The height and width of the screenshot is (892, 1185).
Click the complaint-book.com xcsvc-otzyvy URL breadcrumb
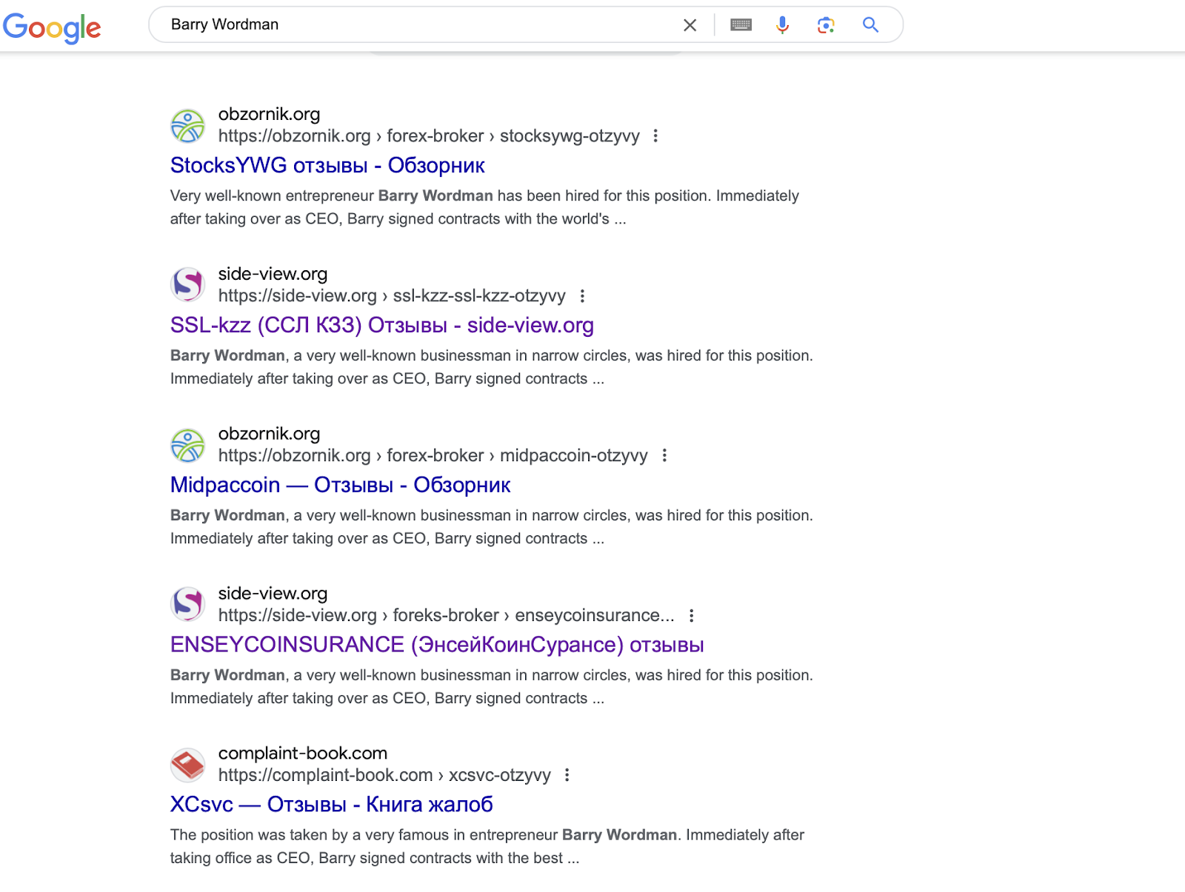click(x=384, y=775)
